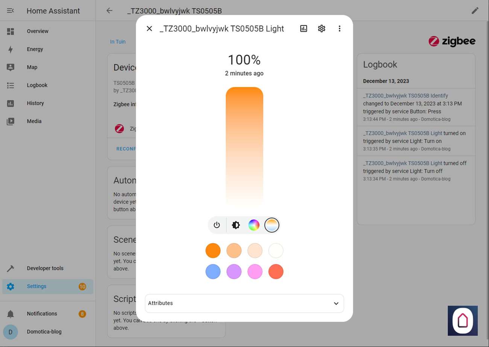Open Map in the sidebar

pos(48,67)
